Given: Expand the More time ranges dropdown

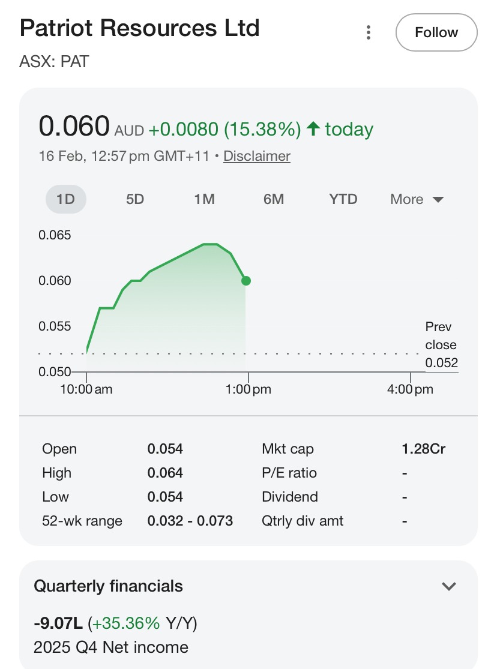Looking at the screenshot, I should click(x=417, y=199).
